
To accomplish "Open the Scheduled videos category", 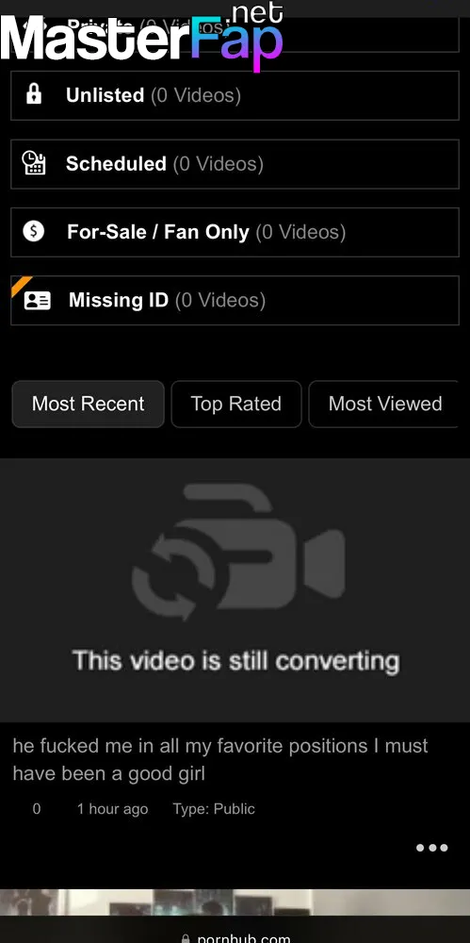I will [x=235, y=163].
